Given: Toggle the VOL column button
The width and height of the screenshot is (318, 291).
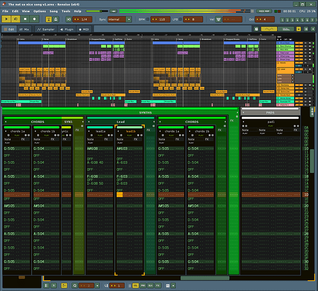Looking at the screenshot, I should point(135,286).
